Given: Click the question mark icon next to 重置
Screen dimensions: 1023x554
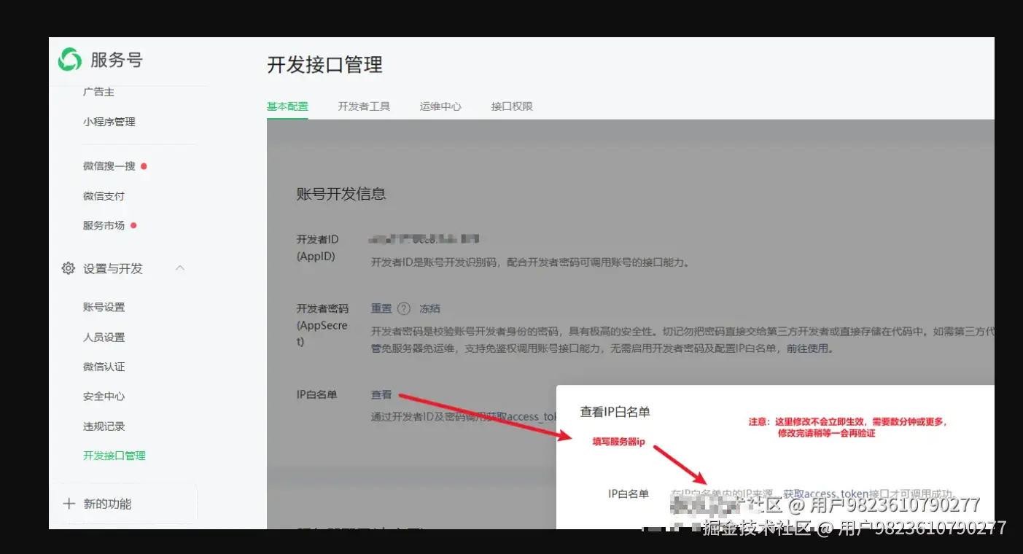Looking at the screenshot, I should click(404, 308).
